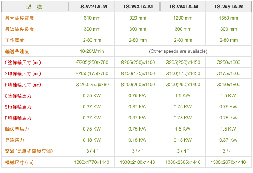Select the 1300x2670x1440 dimension cell
The width and height of the screenshot is (253, 173).
(x=228, y=162)
